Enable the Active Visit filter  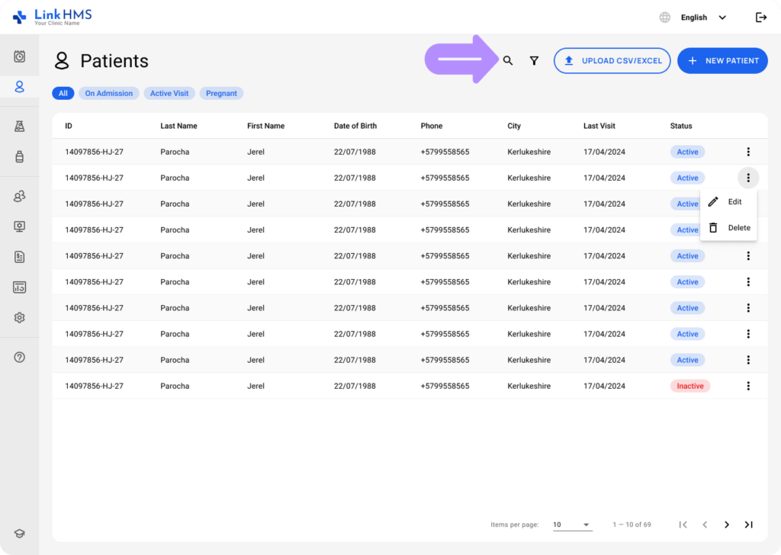169,93
